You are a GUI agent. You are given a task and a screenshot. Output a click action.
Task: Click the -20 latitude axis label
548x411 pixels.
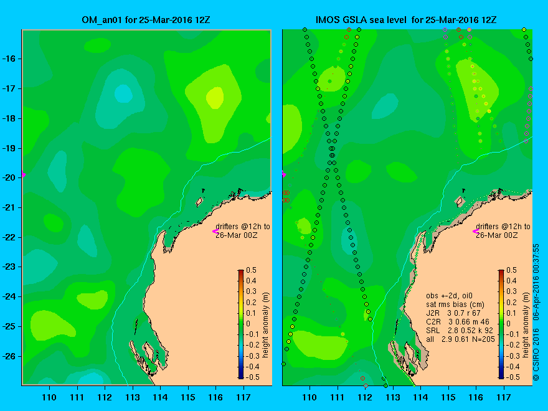(x=9, y=177)
